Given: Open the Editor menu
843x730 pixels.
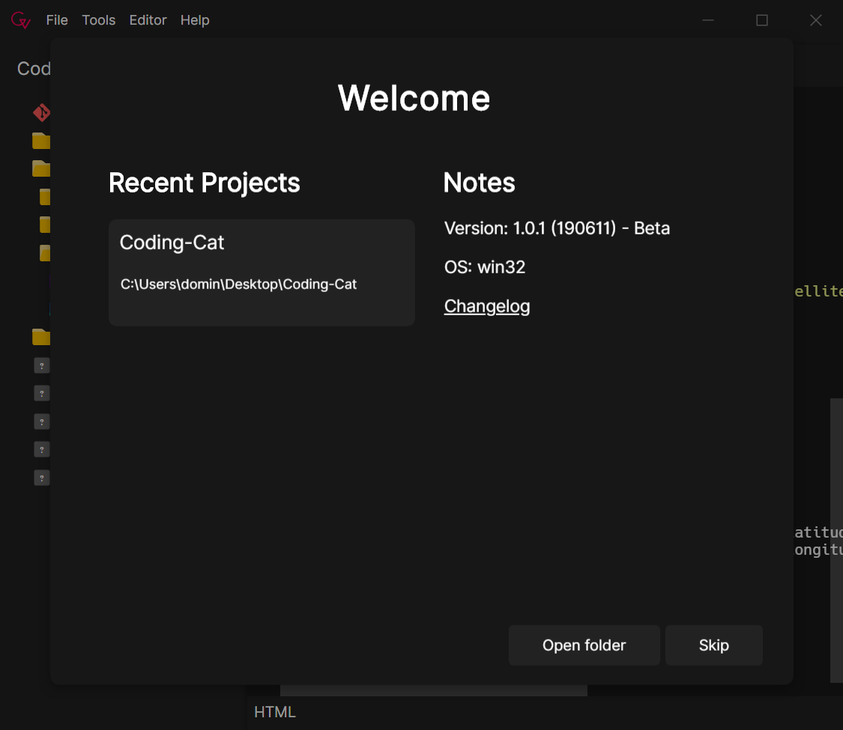Looking at the screenshot, I should (x=148, y=20).
